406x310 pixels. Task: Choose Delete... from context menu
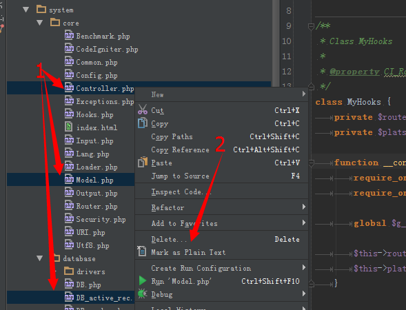[x=221, y=239]
